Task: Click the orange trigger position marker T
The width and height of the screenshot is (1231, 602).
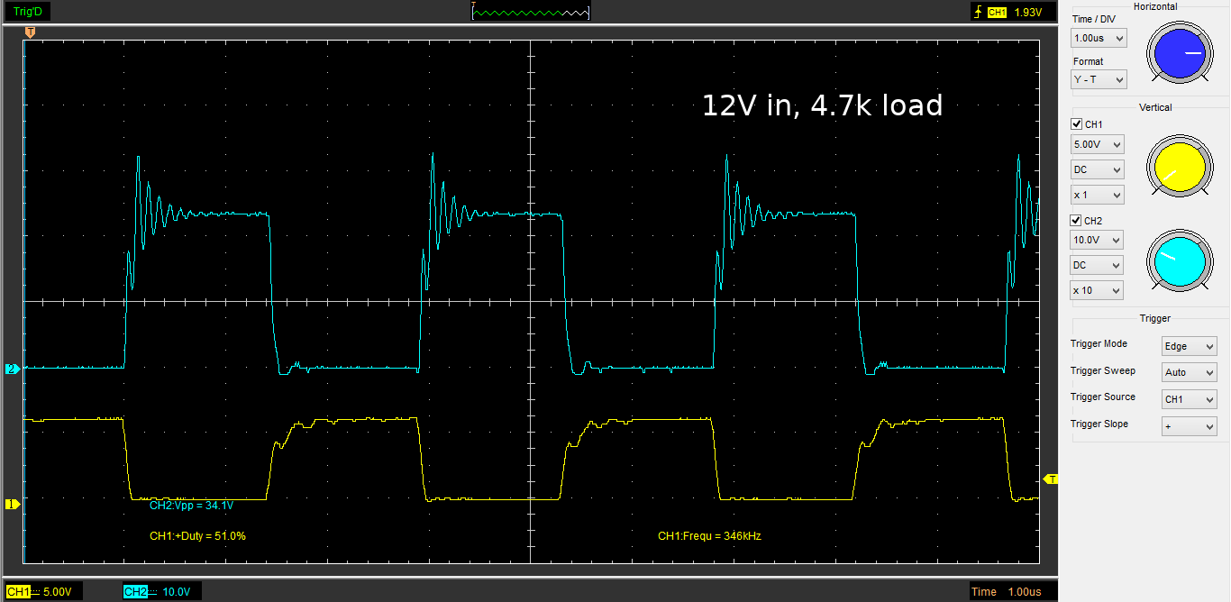Action: coord(31,32)
